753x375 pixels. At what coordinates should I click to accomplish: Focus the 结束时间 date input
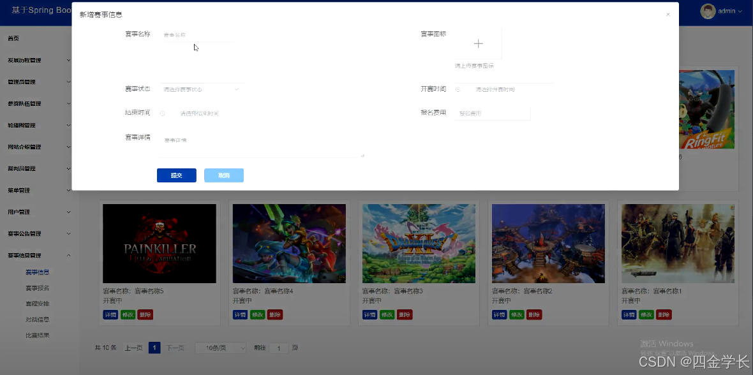(x=209, y=114)
